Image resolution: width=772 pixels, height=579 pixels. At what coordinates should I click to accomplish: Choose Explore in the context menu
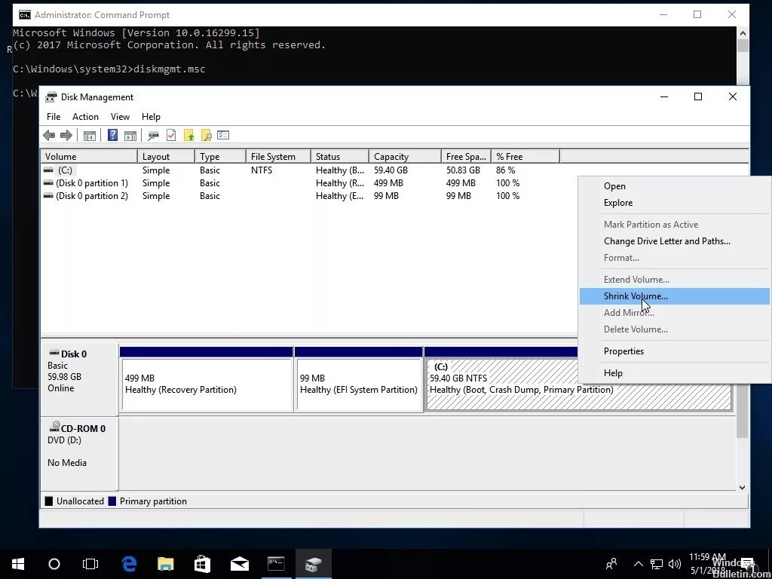pyautogui.click(x=675, y=203)
